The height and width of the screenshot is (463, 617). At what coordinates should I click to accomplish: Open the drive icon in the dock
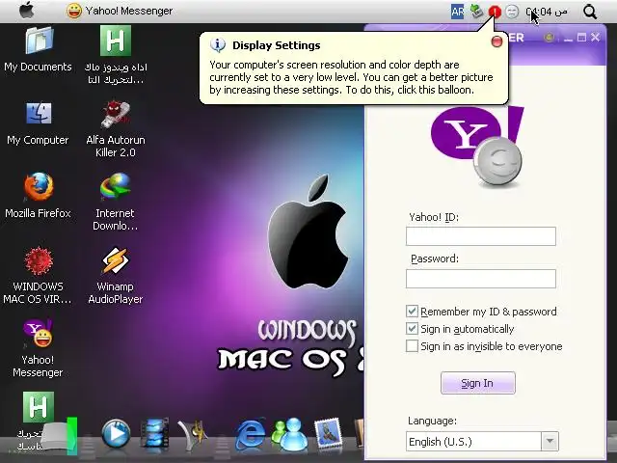59,435
